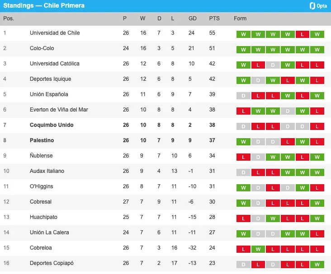Click the Pos. column header
The height and width of the screenshot is (274, 331).
coord(9,19)
